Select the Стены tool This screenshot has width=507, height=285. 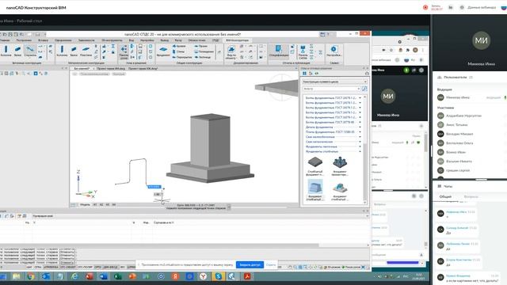pos(178,51)
